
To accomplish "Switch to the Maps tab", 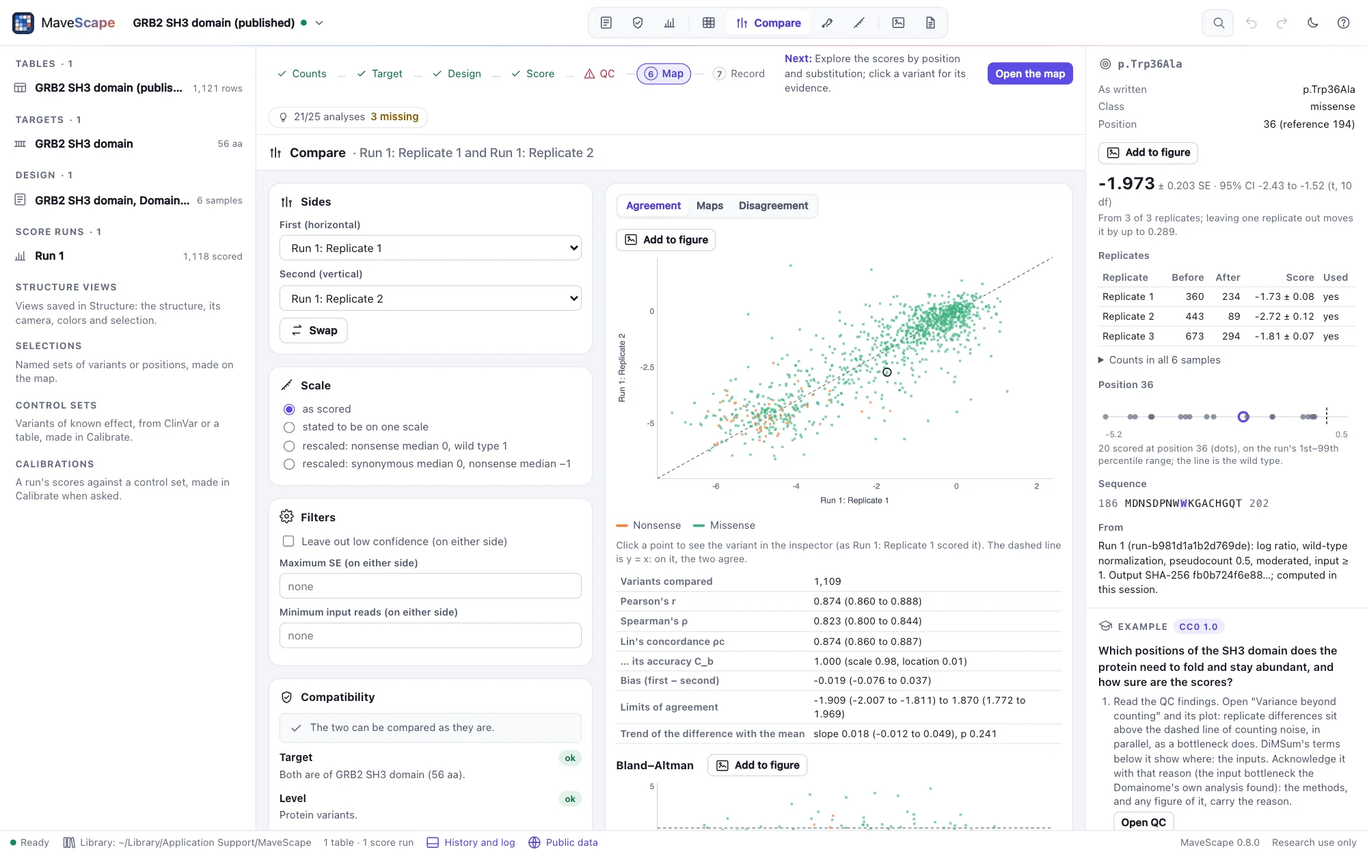I will [x=709, y=206].
